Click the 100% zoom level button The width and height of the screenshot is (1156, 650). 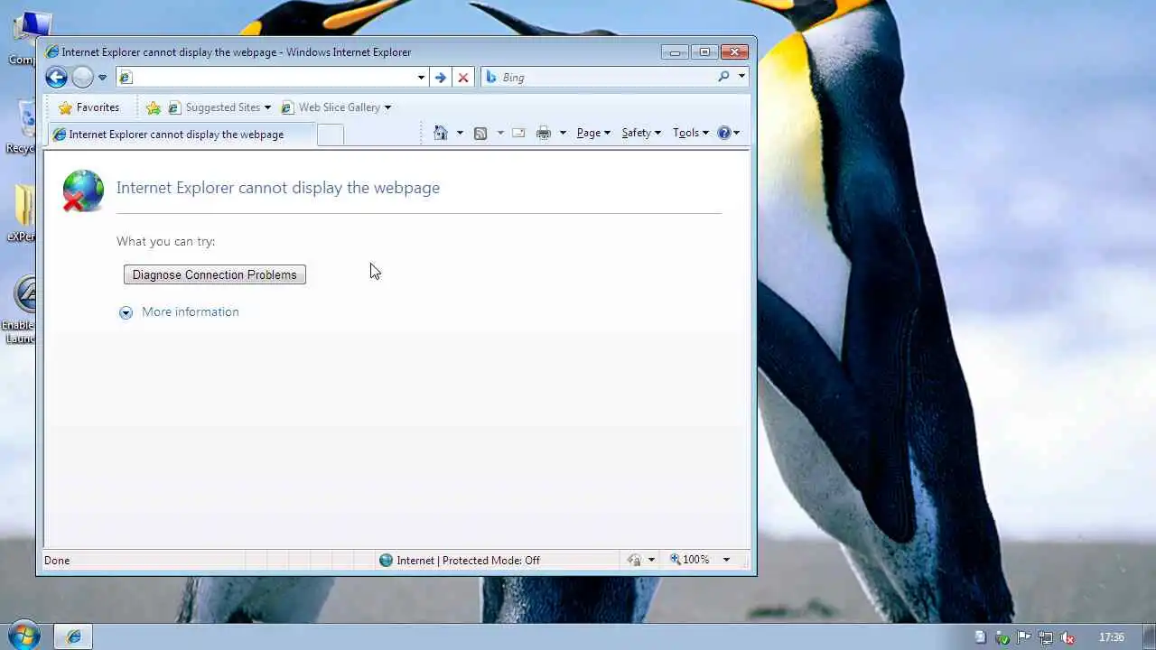pyautogui.click(x=689, y=560)
